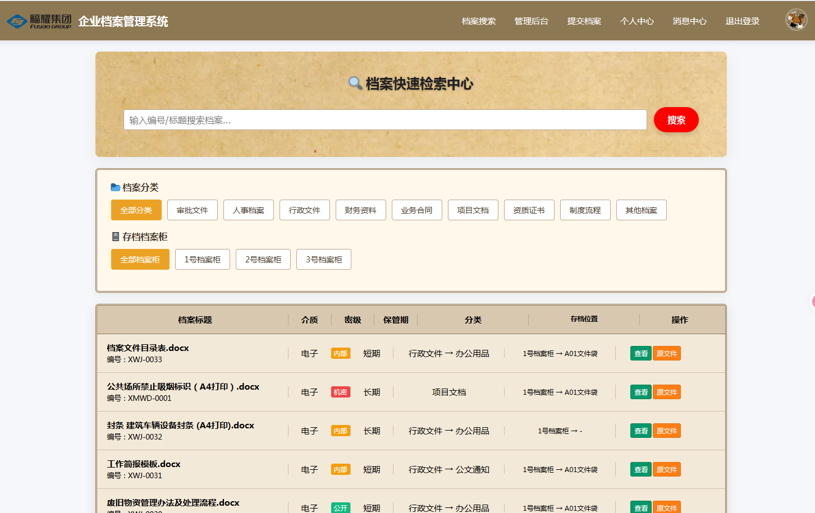
Task: Click the 档案文件目录表.docx title
Action: [x=148, y=348]
